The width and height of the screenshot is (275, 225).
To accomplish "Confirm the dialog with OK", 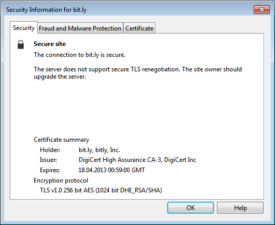I will (x=191, y=207).
